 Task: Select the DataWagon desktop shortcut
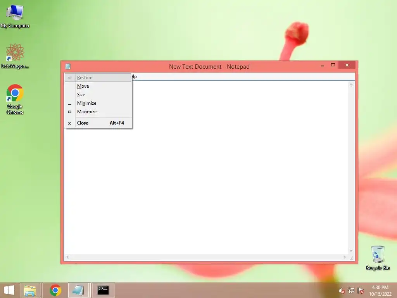coord(15,56)
